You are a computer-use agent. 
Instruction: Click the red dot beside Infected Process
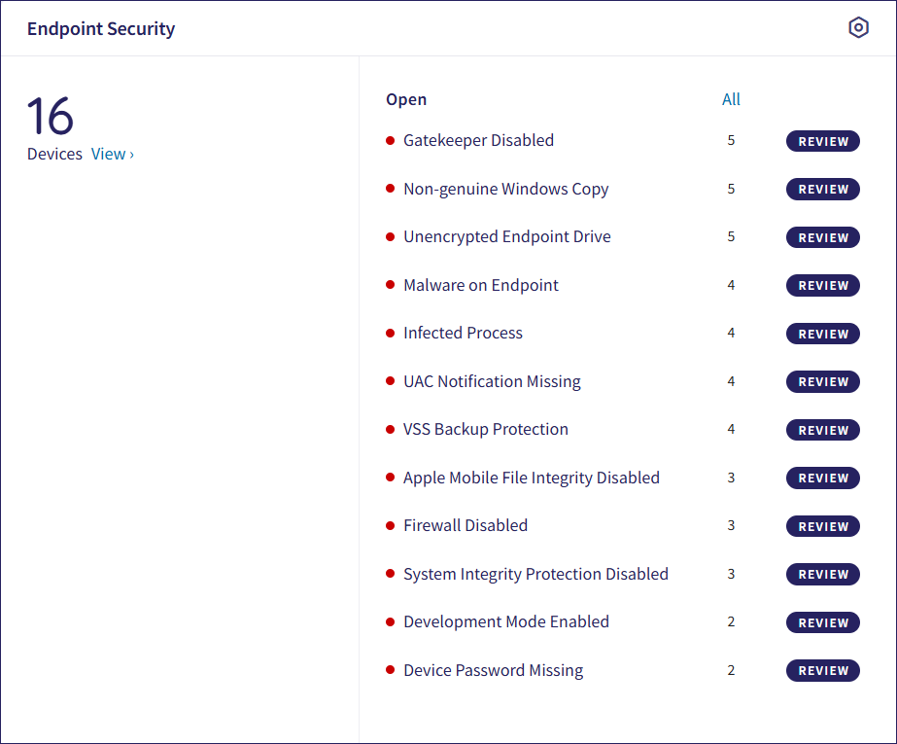pos(391,333)
